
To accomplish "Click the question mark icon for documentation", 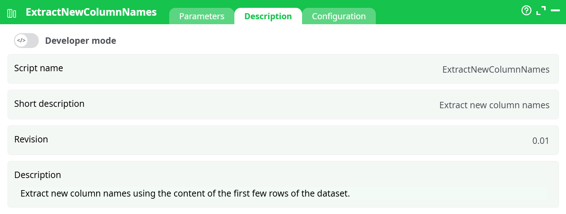I will tap(526, 11).
